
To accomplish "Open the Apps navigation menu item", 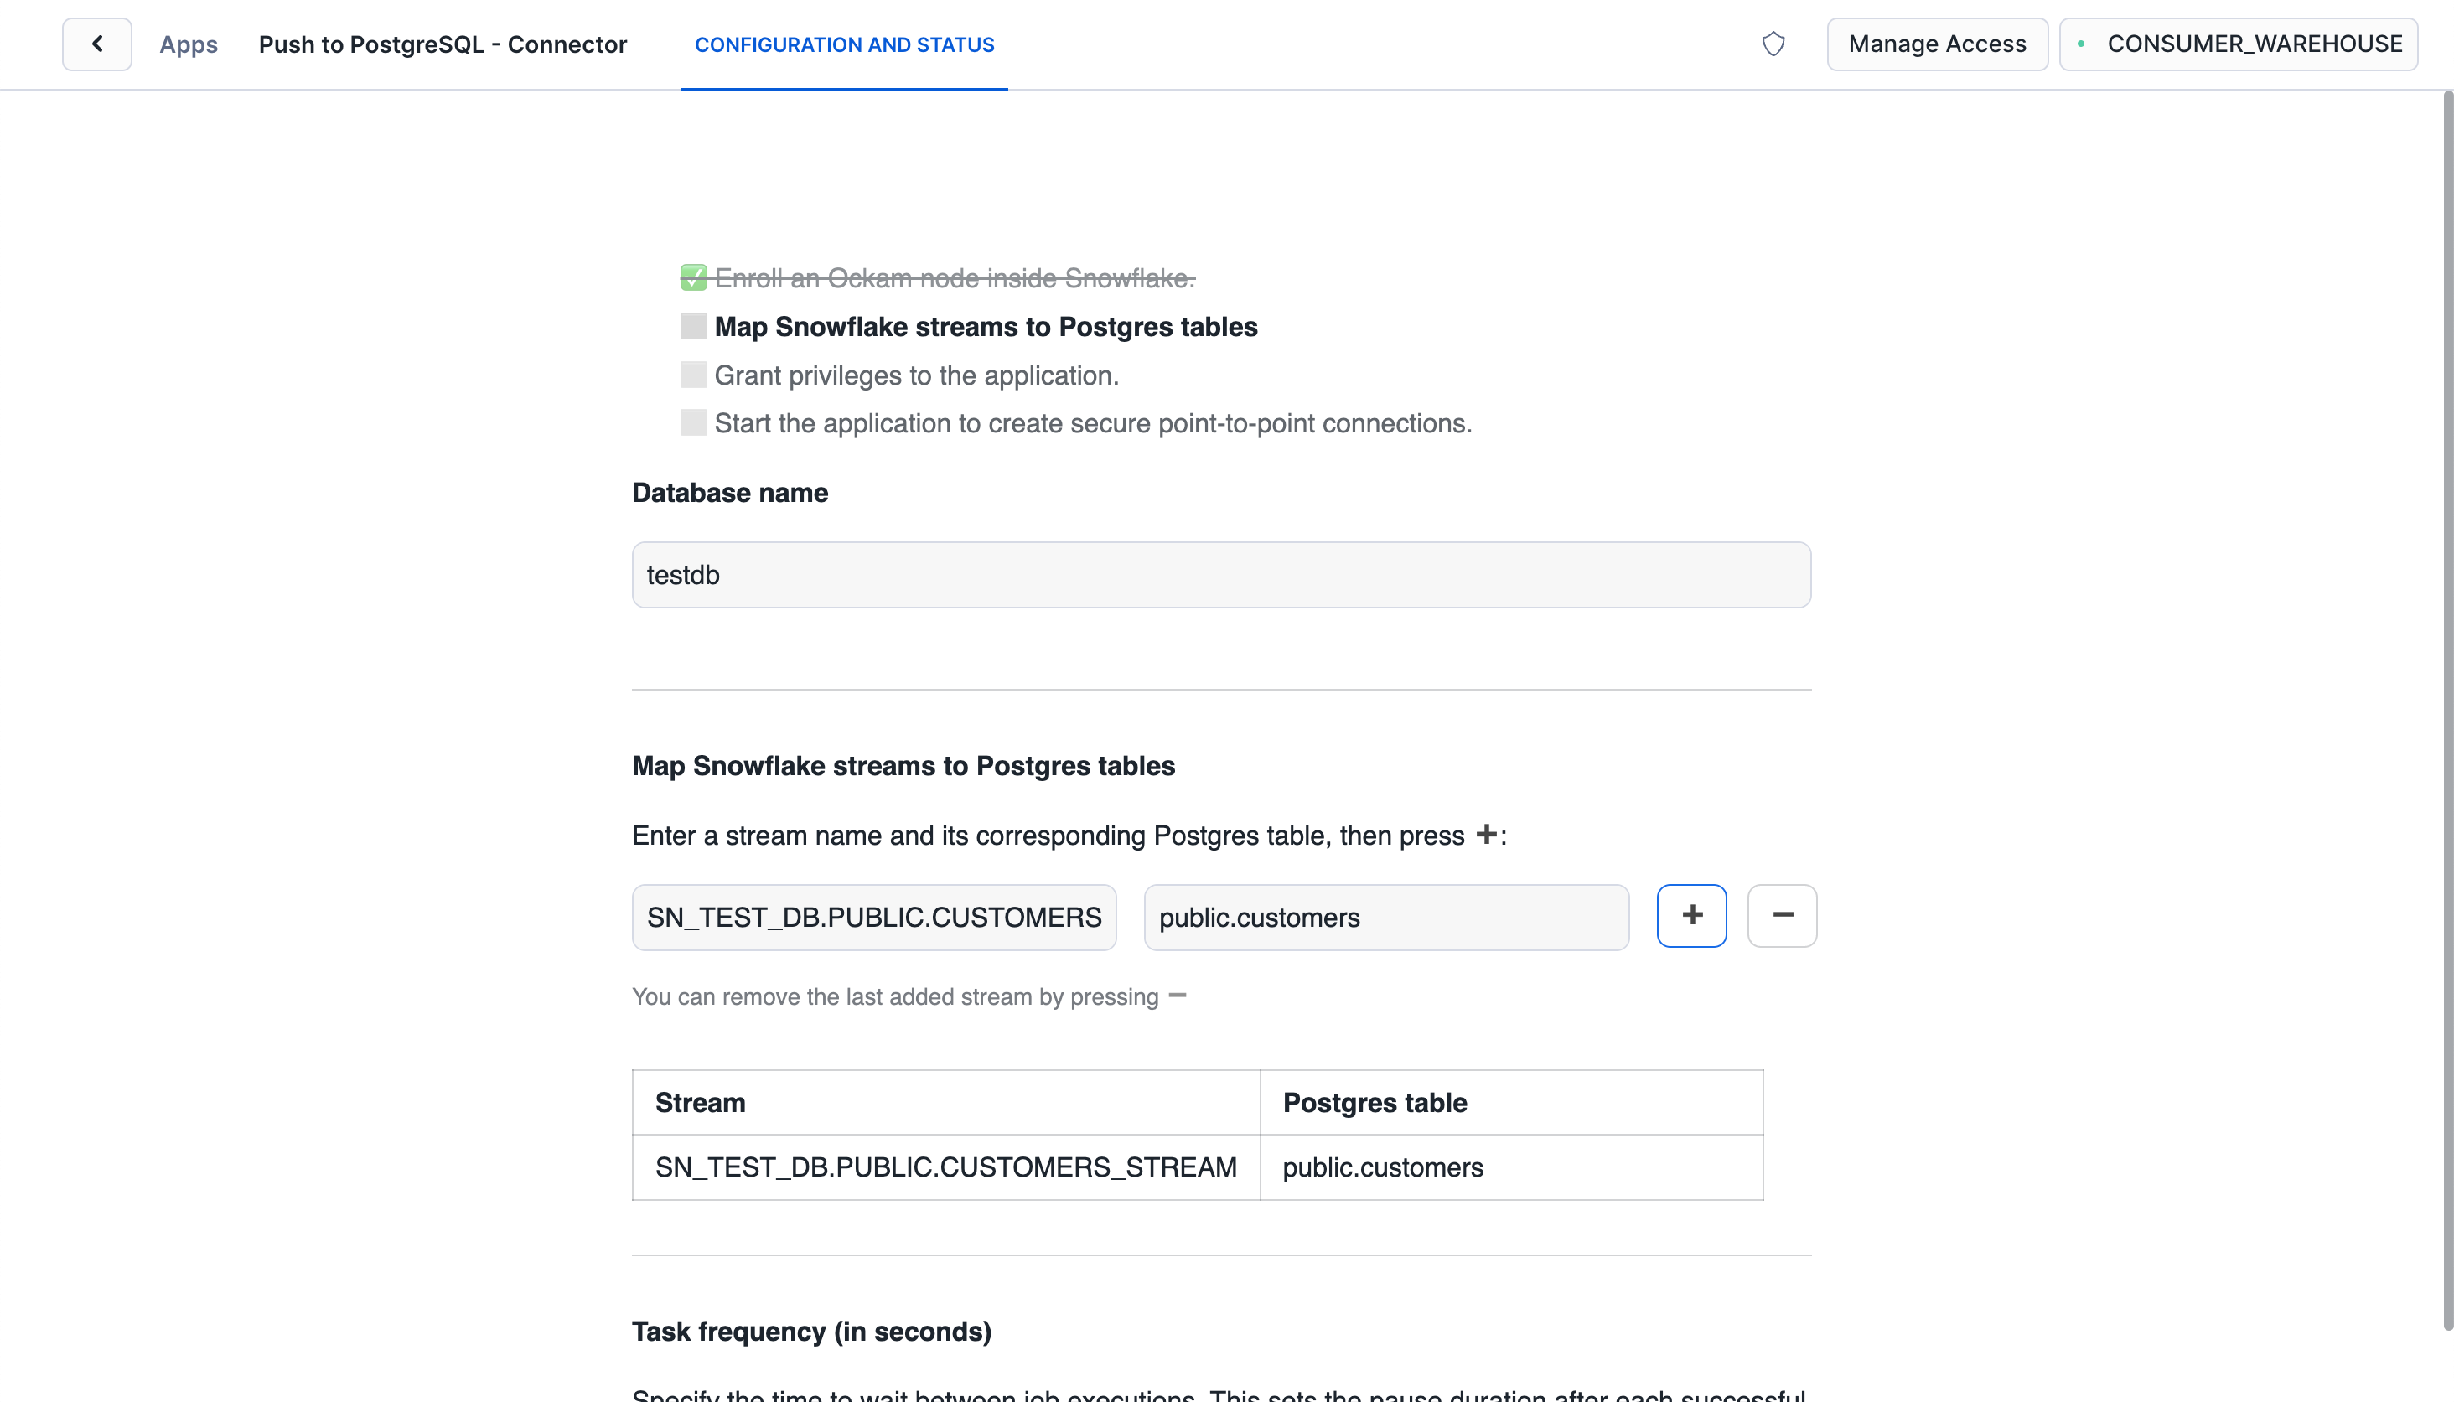I will click(187, 44).
